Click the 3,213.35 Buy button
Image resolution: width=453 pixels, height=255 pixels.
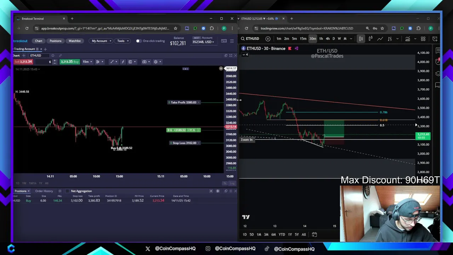[x=69, y=62]
